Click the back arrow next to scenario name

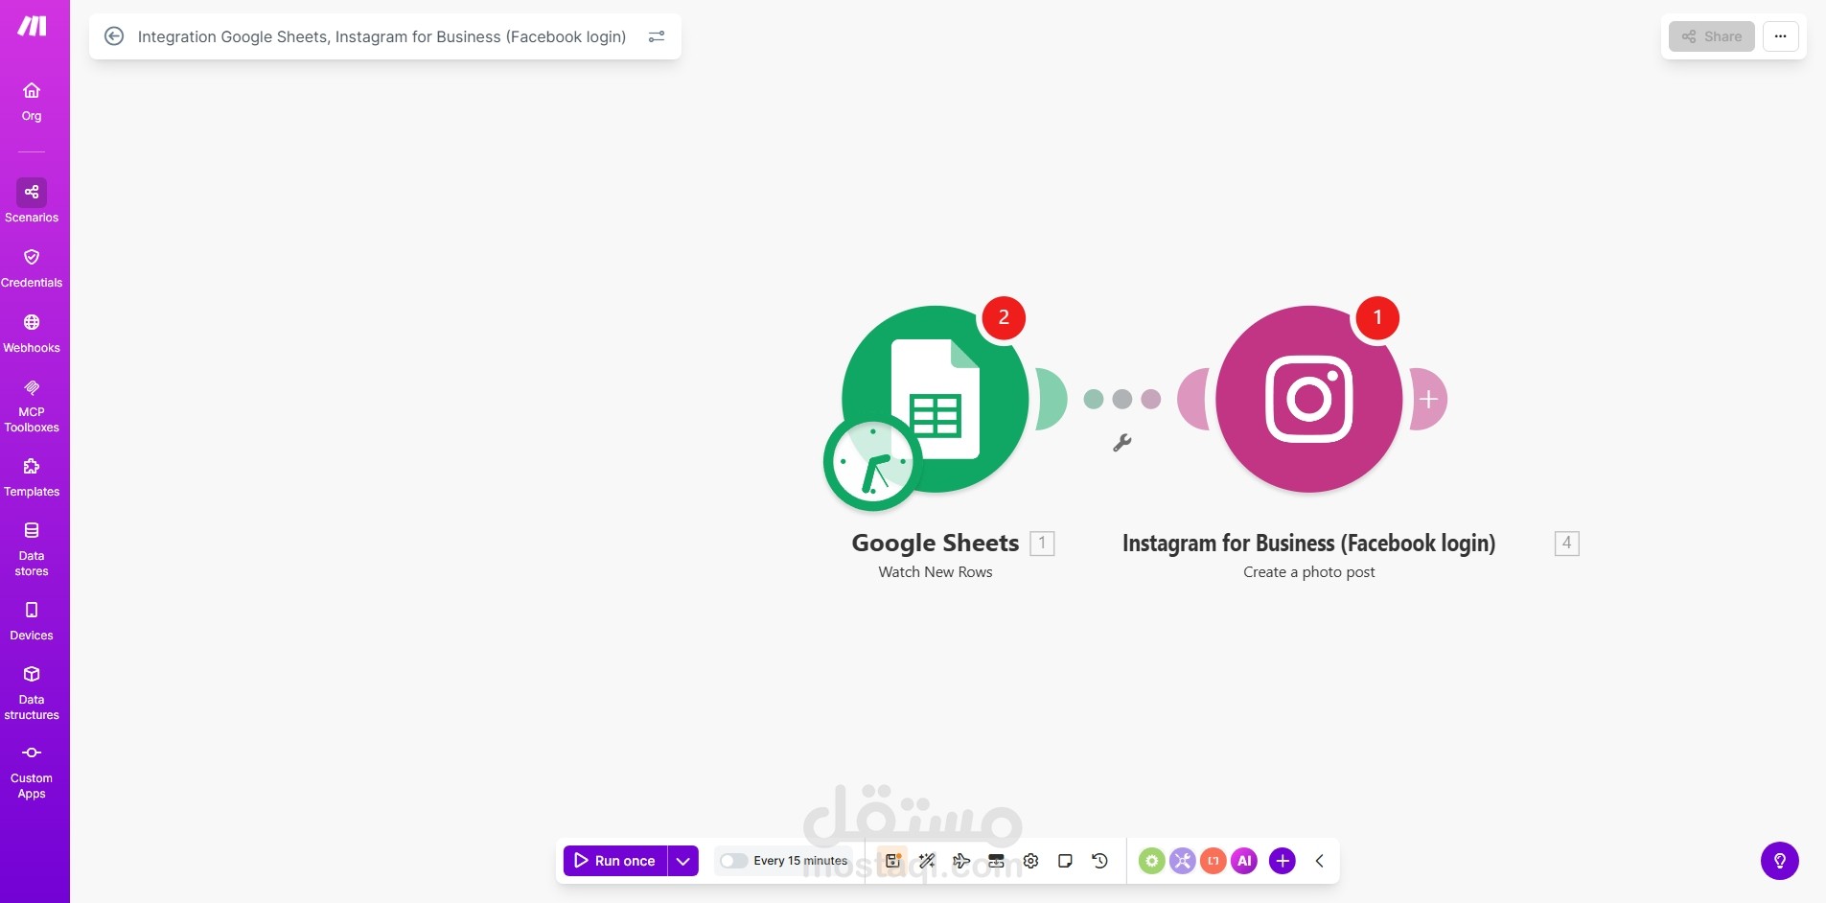[x=114, y=36]
